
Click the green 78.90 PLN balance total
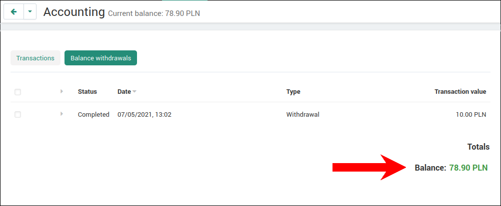tap(468, 168)
